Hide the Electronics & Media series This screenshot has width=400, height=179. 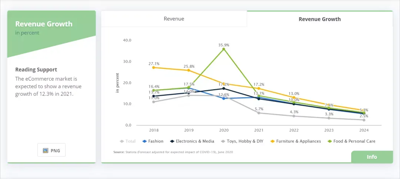coord(192,141)
